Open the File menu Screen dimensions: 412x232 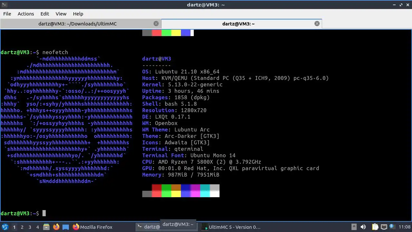pyautogui.click(x=7, y=14)
